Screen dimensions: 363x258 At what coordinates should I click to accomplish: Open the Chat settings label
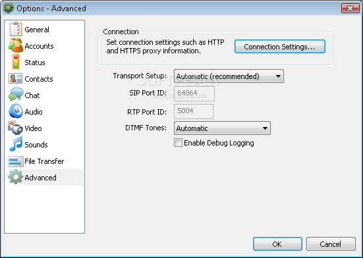click(x=32, y=95)
